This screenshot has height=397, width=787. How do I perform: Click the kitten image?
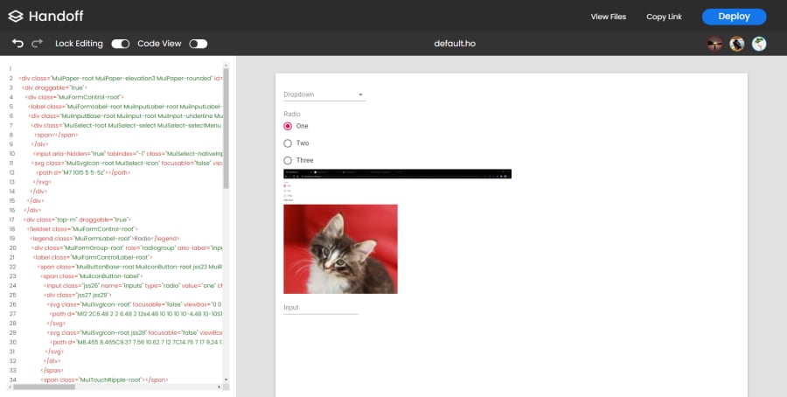click(x=340, y=249)
